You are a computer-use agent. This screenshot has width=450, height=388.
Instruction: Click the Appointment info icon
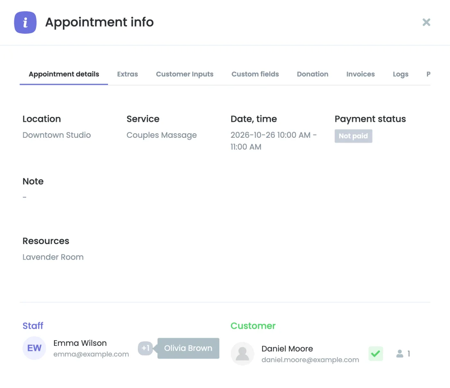coord(25,22)
